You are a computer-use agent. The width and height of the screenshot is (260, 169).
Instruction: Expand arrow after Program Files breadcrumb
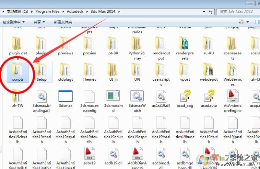(x=63, y=12)
